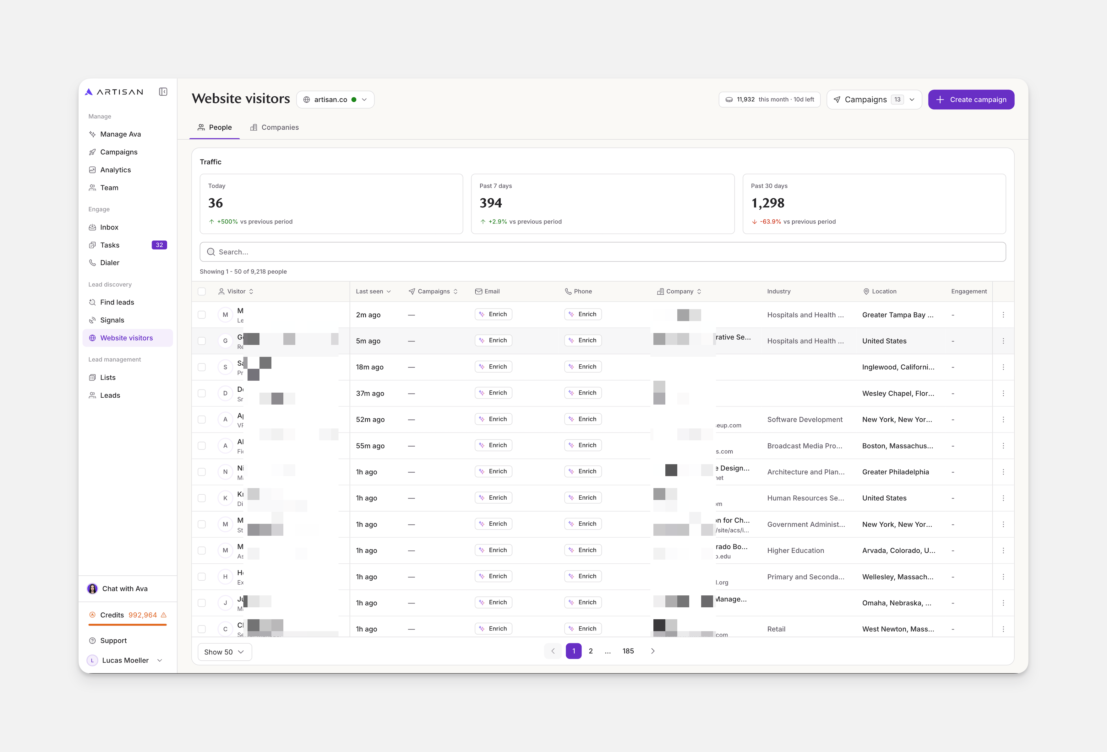1107x752 pixels.
Task: Open Leads under Lead management
Action: coord(128,395)
